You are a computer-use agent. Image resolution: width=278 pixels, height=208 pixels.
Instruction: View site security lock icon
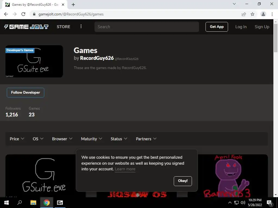tap(34, 14)
